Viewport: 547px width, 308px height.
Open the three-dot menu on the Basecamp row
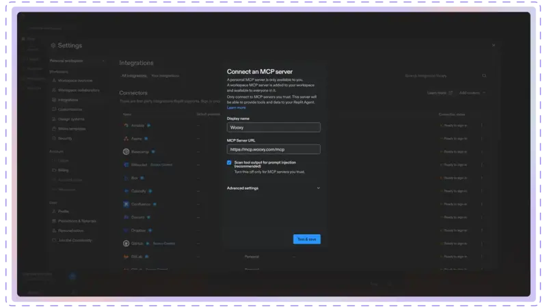click(x=482, y=151)
